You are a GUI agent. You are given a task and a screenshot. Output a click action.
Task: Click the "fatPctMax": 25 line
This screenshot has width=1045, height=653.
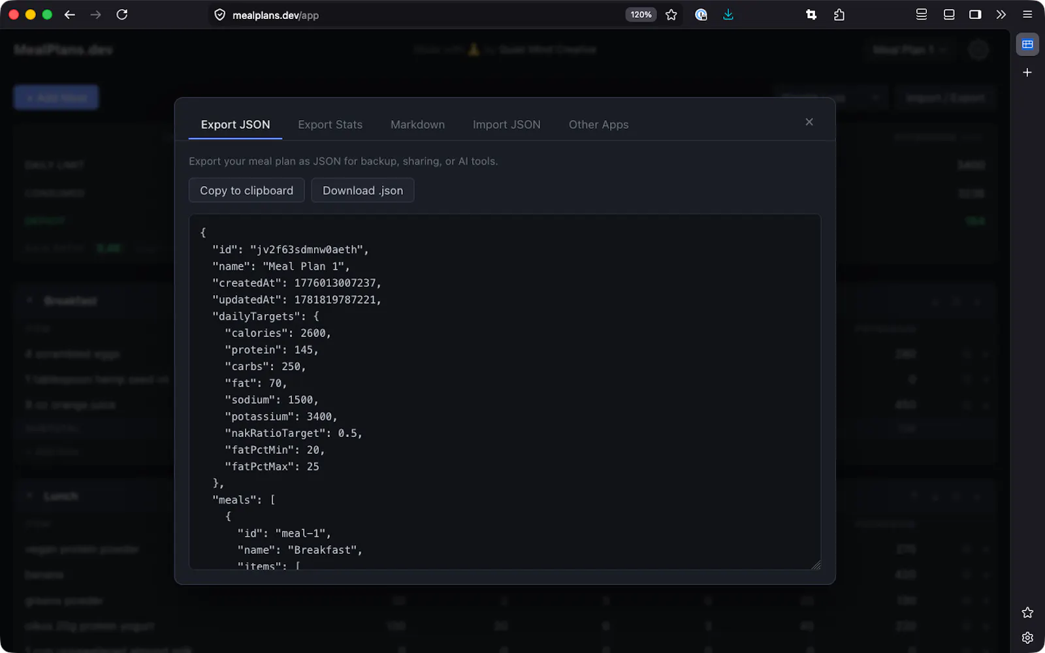(x=272, y=466)
